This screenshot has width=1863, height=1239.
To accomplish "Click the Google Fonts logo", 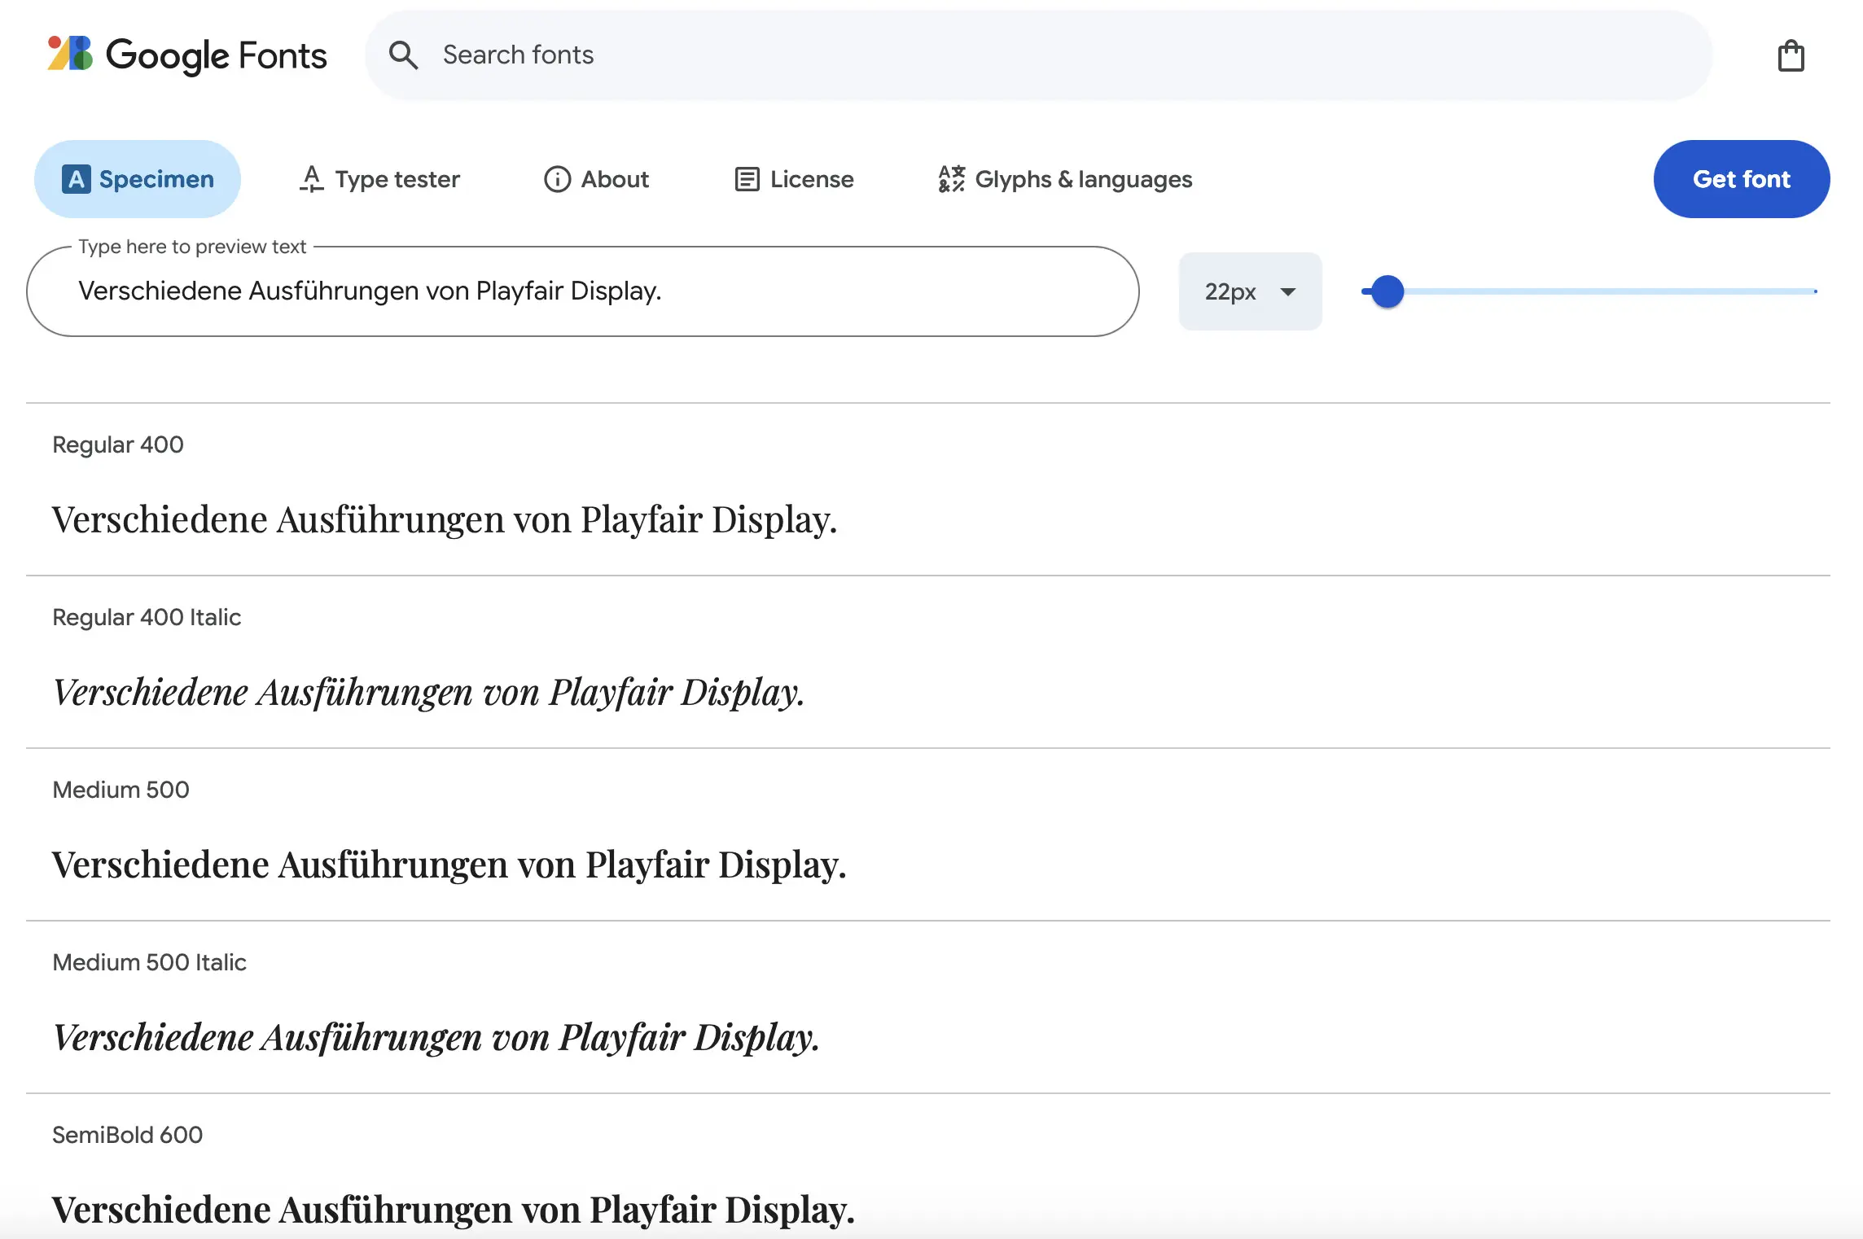I will coord(186,55).
